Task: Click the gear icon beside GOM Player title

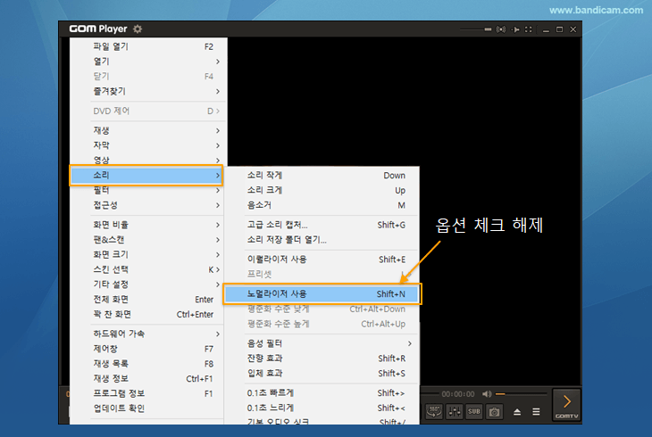Action: pyautogui.click(x=138, y=29)
